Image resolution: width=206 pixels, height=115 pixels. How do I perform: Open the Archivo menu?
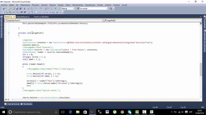pos(4,5)
